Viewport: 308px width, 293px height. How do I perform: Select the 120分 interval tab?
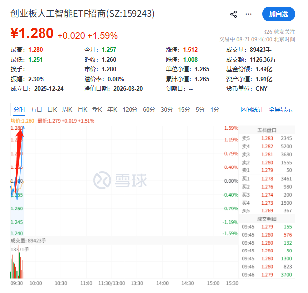click(x=130, y=109)
